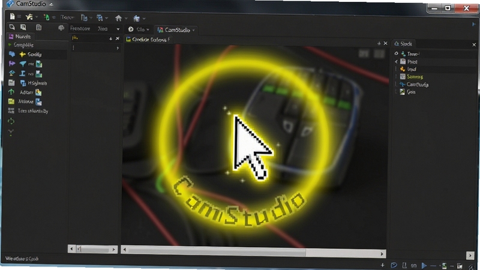Click the home icon in the toolbar
The width and height of the screenshot is (480, 270).
point(118,18)
